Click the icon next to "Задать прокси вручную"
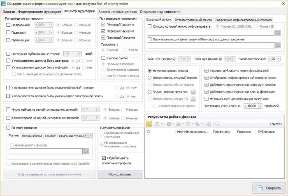This screenshot has height=196, width=288. [193, 91]
